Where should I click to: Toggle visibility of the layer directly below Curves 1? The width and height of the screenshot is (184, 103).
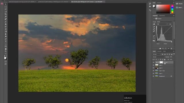153,65
